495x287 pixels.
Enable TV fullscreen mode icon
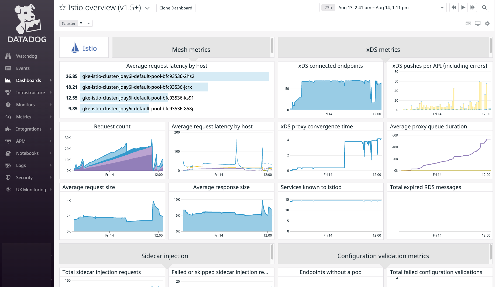point(477,23)
